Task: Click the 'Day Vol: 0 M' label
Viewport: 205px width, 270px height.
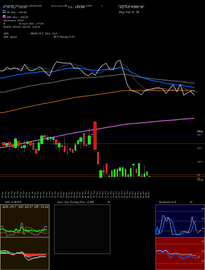Action: 129,12
